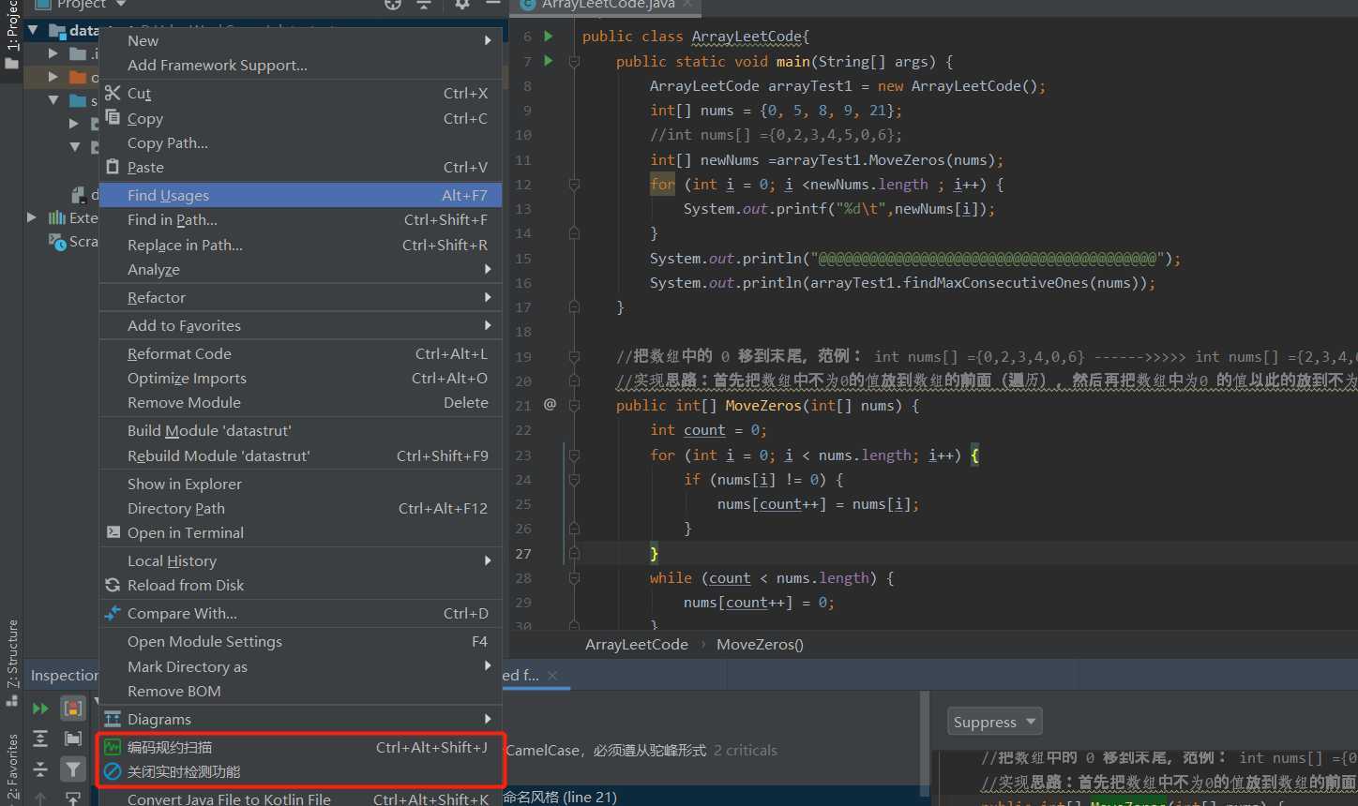
Task: Run main method with green arrow on line 7
Action: (x=549, y=61)
